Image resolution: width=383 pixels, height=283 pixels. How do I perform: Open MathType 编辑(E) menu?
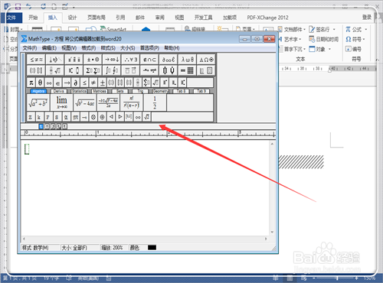pyautogui.click(x=49, y=48)
